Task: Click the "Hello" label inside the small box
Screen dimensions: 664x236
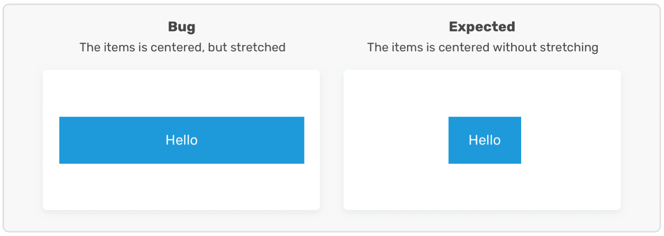Action: click(484, 140)
